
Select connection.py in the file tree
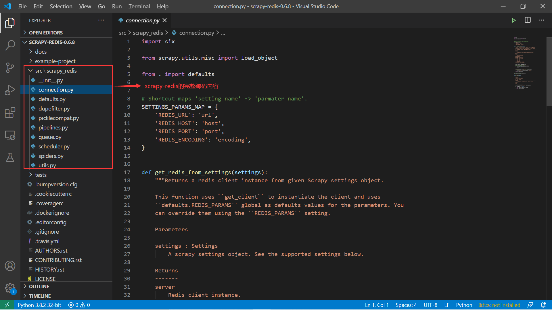pos(66,90)
